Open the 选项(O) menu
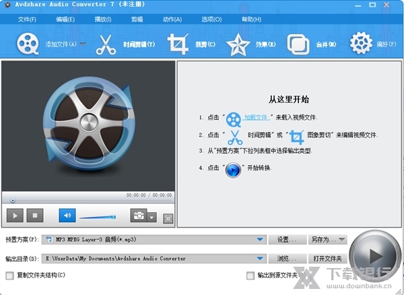Image resolution: width=404 pixels, height=295 pixels. (x=211, y=20)
